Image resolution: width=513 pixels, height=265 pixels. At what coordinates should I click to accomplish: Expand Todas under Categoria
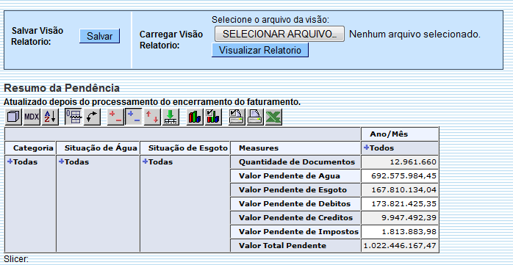point(10,161)
